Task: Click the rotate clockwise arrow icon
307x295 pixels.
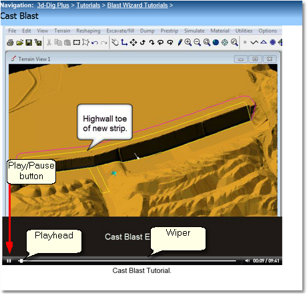Action: [151, 42]
